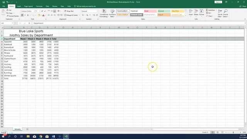
Task: Switch to the Formulas tab
Action: 39,6
